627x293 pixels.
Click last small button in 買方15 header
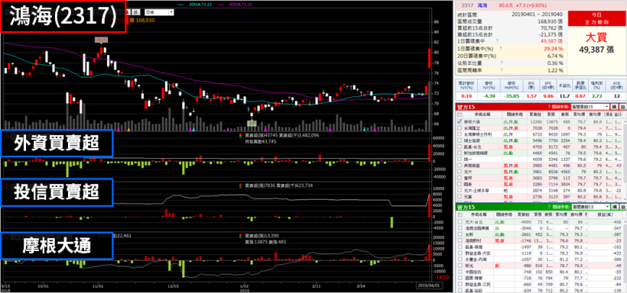pyautogui.click(x=622, y=107)
